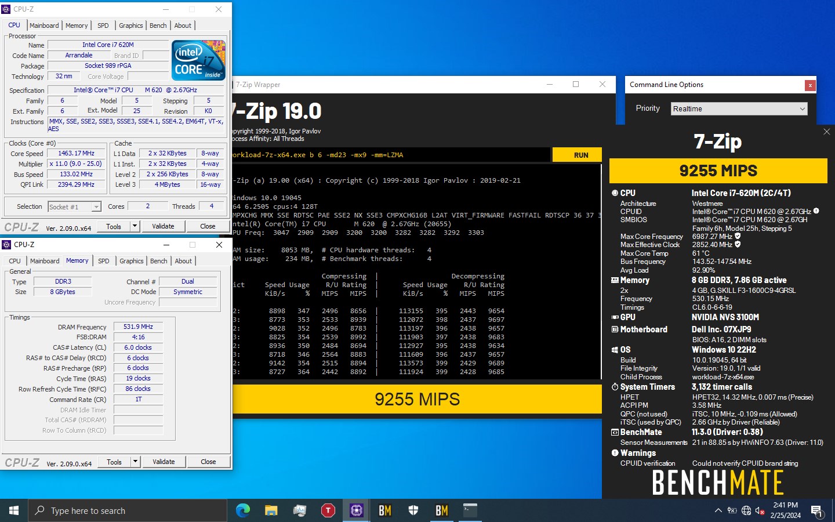Viewport: 835px width, 522px height.
Task: Click the title icon of the CPU-Z window showing the CPU tab
Action: 6,9
